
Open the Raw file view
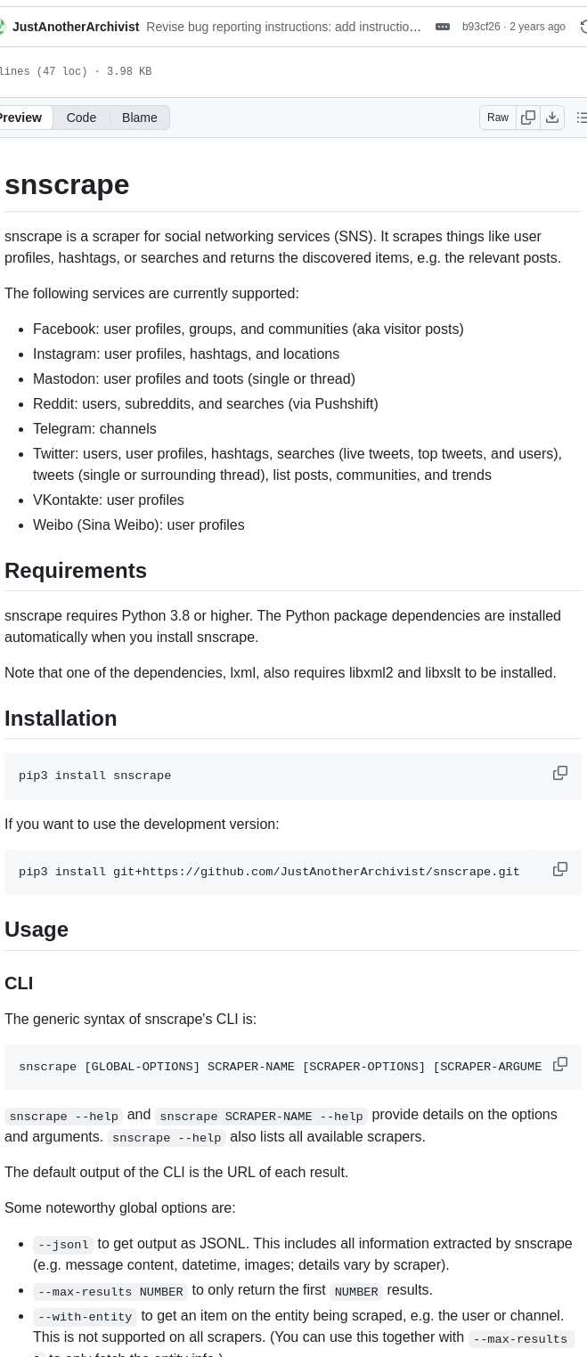[498, 118]
